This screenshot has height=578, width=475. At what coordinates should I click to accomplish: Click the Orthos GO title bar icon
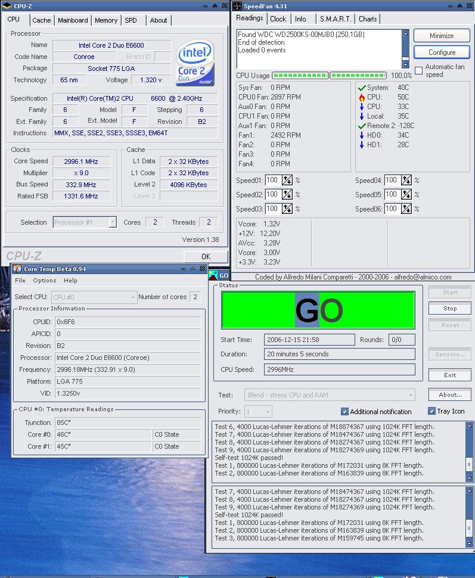point(213,275)
